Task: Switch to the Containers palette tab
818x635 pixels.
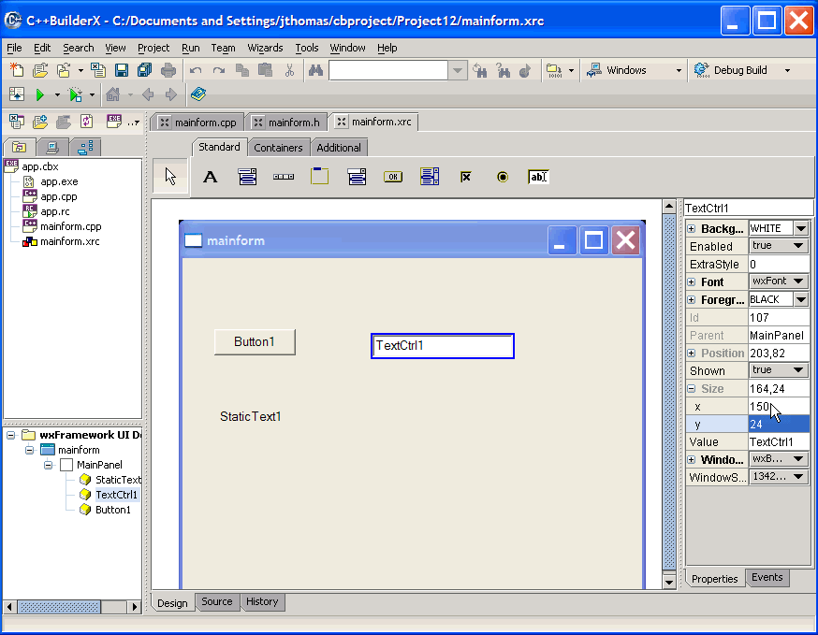Action: pos(278,148)
